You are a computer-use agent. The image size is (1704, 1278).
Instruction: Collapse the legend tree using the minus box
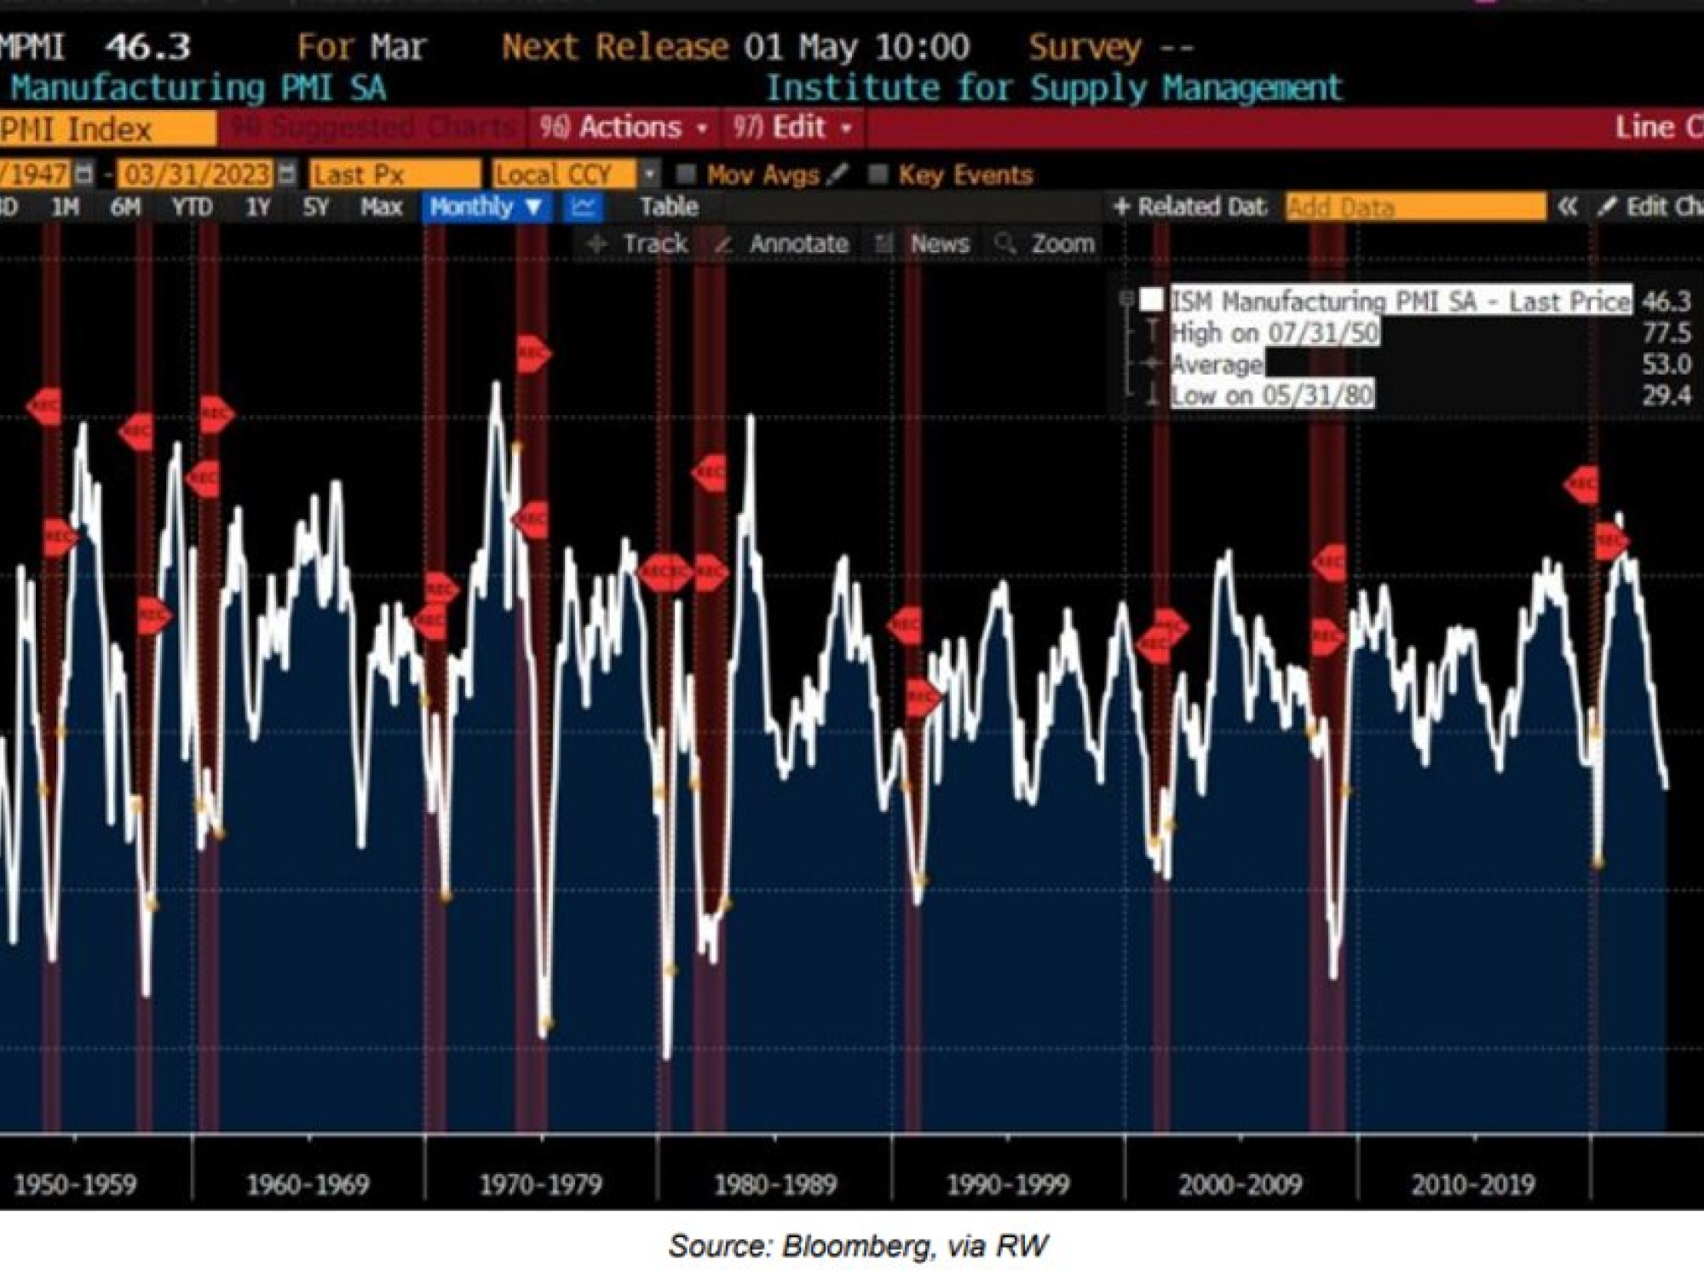click(1126, 298)
